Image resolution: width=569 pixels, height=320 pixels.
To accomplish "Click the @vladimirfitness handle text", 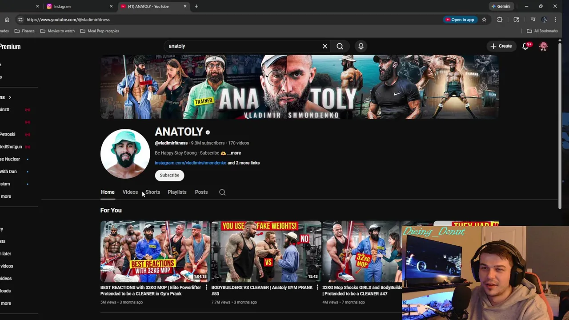I will 171,143.
